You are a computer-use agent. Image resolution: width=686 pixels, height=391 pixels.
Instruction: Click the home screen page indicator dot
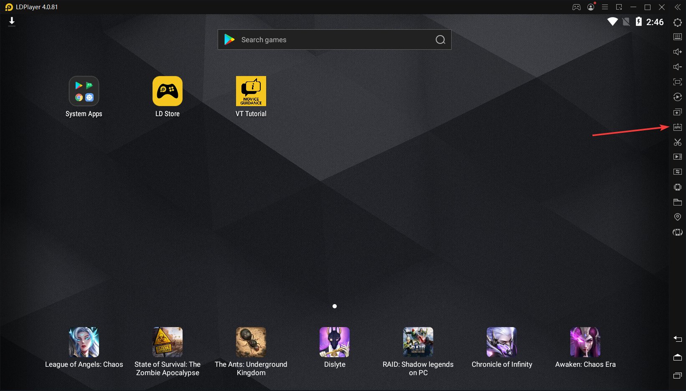point(335,306)
